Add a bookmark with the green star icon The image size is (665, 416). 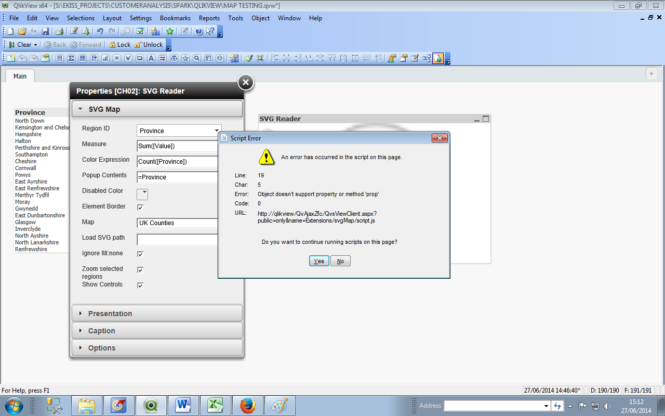[170, 31]
